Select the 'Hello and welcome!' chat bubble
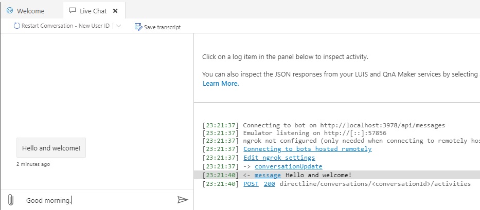 pos(51,148)
